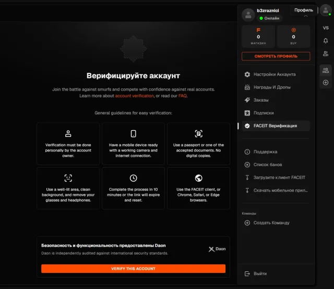Click face scan icon in well-lit card
Viewport: 334px width, 289px height.
(x=68, y=178)
